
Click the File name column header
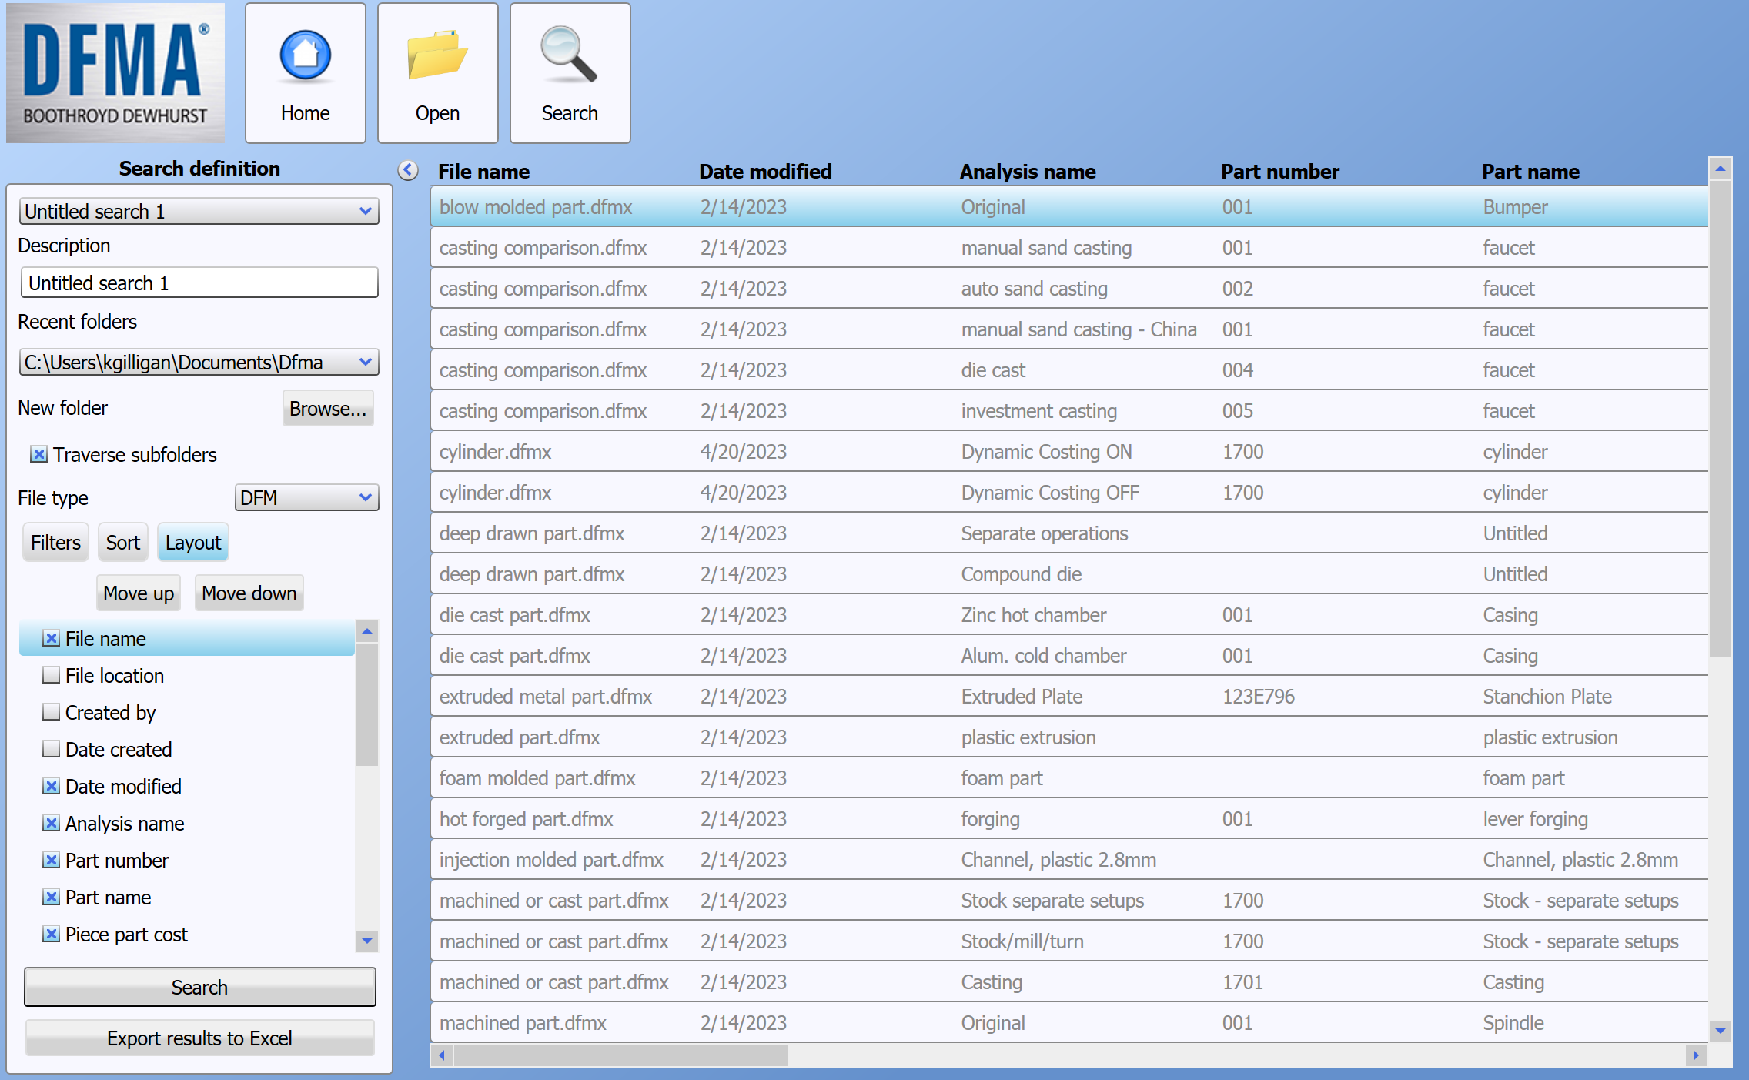[483, 171]
